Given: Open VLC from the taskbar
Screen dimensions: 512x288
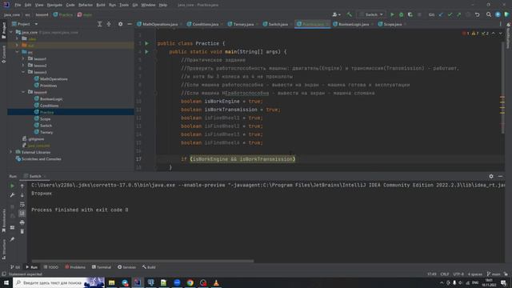Looking at the screenshot, I should pos(216,282).
